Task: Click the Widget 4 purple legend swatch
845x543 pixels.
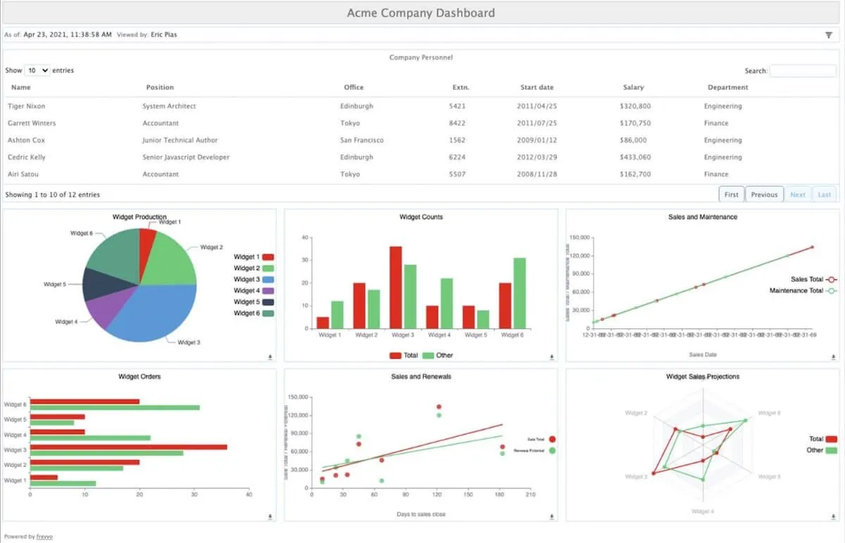Action: [x=268, y=291]
